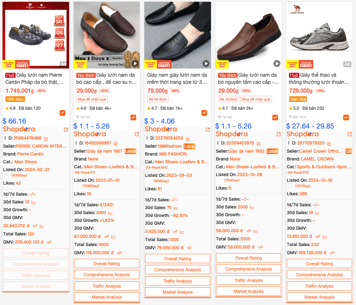Toggle checkbox on Camel Crown sneaker card
The height and width of the screenshot is (305, 356).
(346, 117)
